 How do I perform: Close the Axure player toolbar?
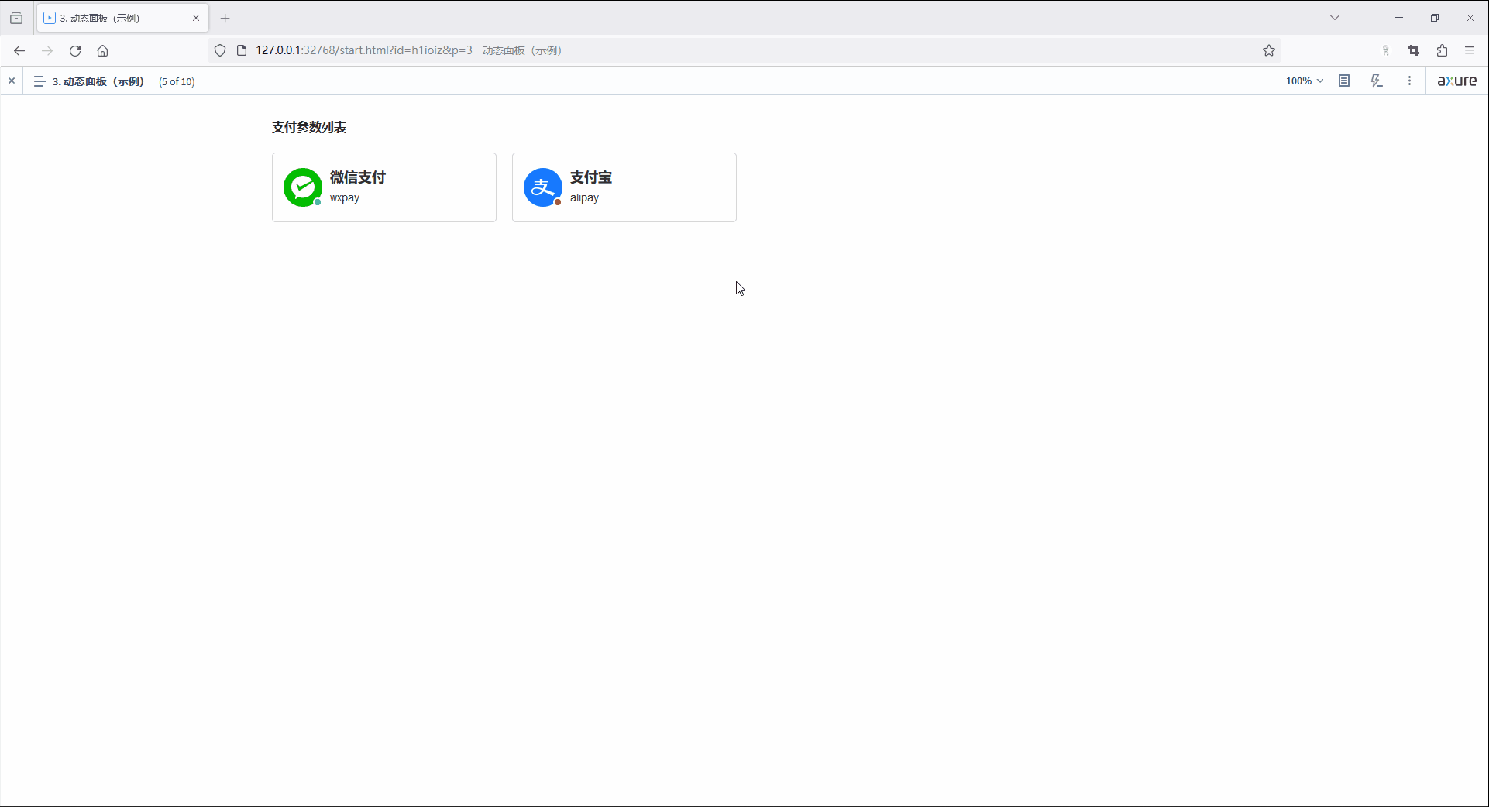12,81
